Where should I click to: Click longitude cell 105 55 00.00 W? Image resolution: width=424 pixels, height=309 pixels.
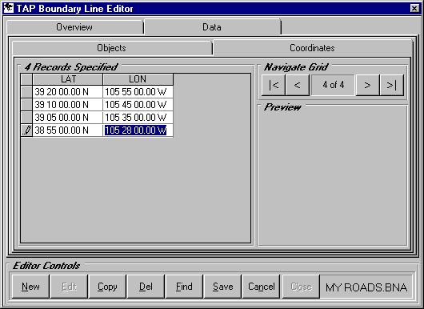(138, 92)
